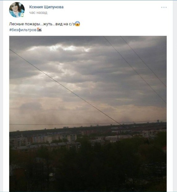Image resolution: width=177 pixels, height=192 pixels.
Task: Click the 'час назад' post timestamp
Action: pos(38,13)
